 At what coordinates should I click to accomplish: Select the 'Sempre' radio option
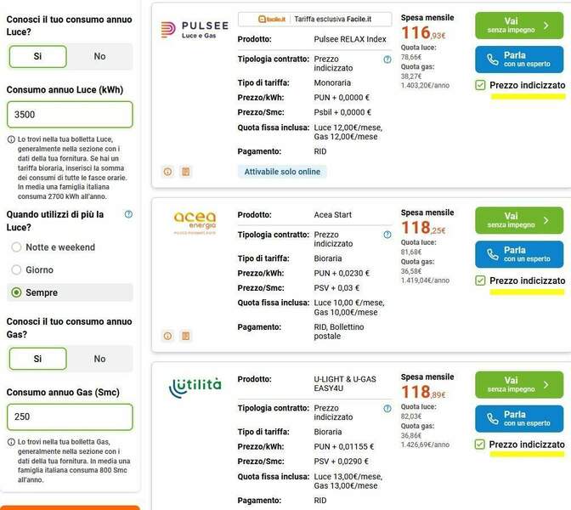point(16,292)
